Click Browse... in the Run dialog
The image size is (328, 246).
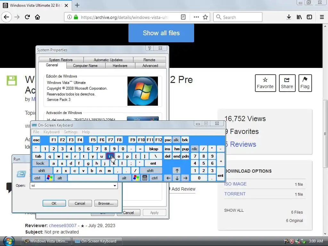[106, 203]
